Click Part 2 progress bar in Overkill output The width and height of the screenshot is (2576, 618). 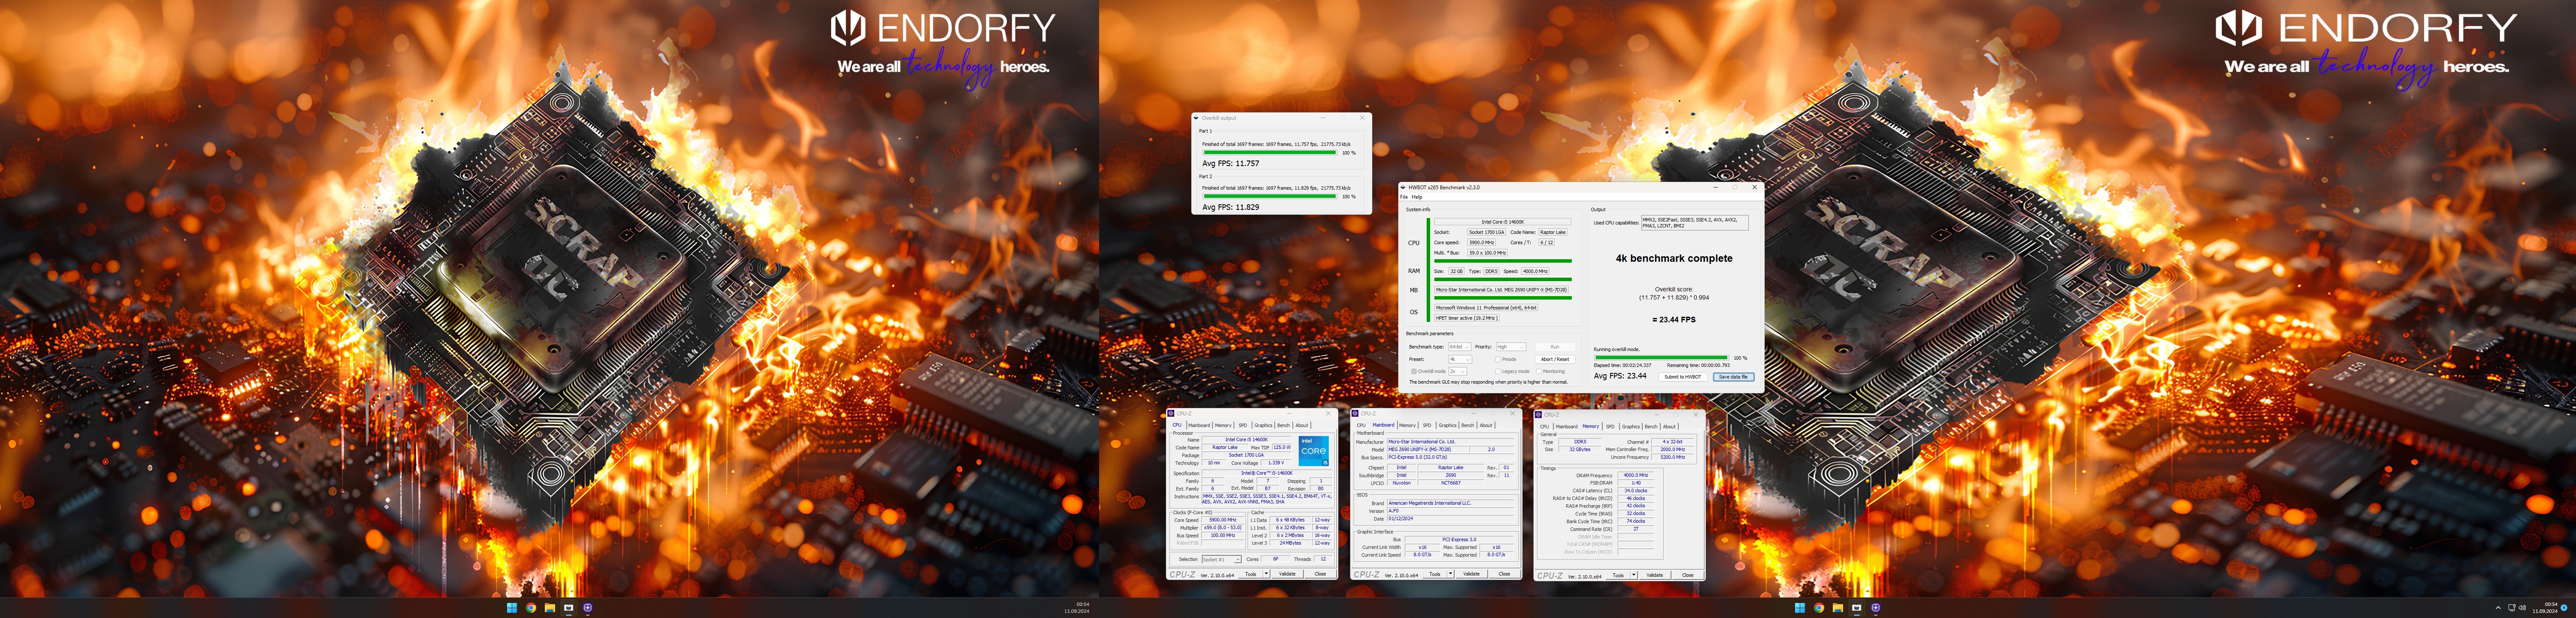tap(1270, 196)
